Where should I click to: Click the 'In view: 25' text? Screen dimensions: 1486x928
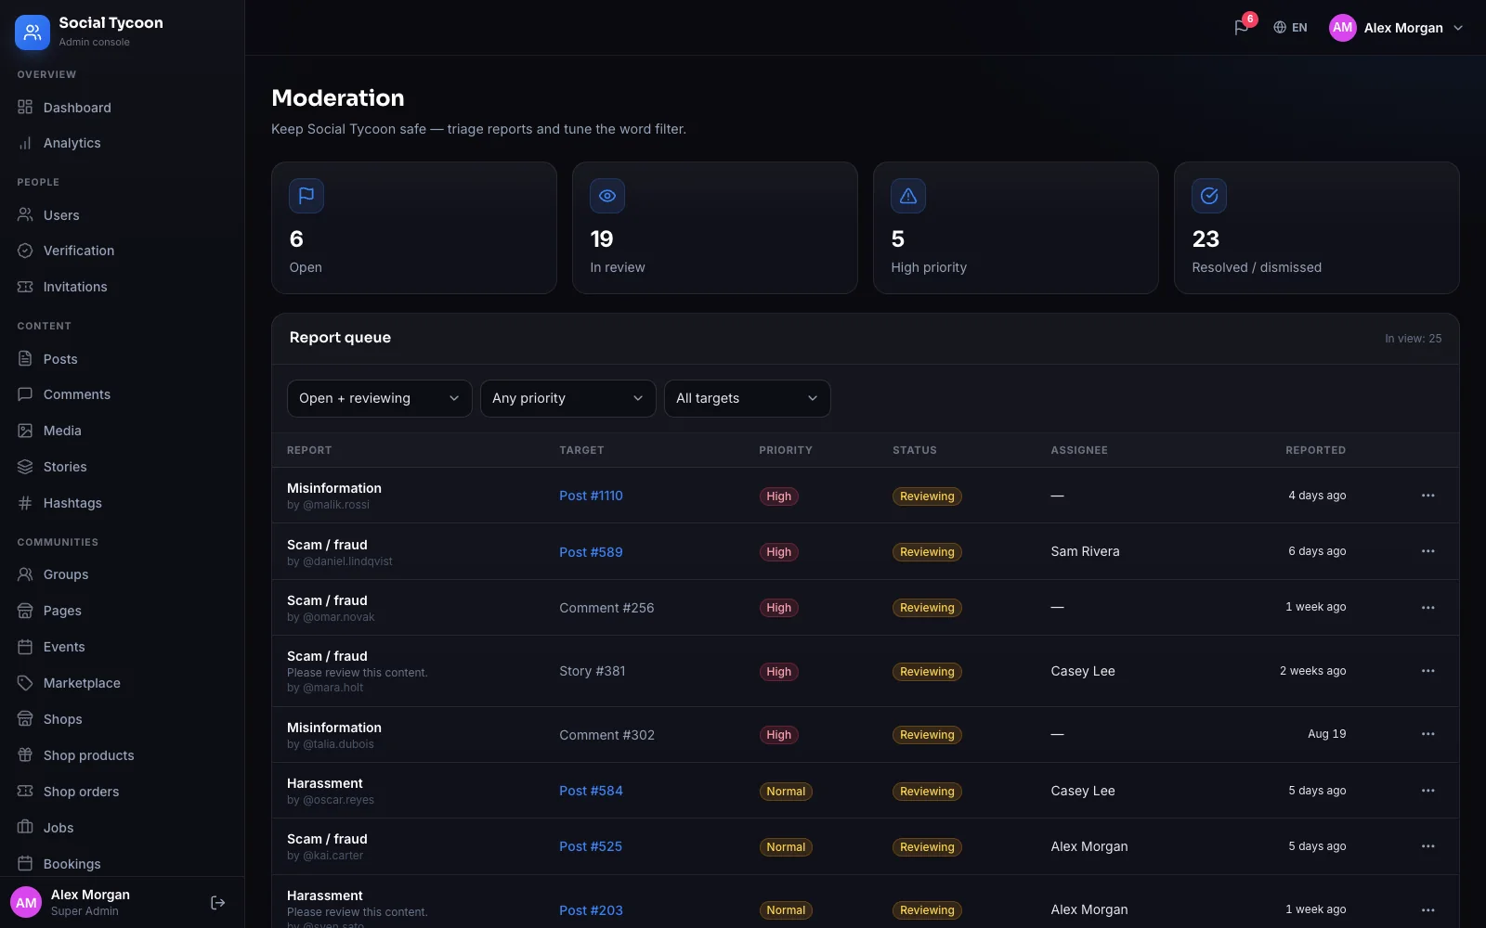1413,339
